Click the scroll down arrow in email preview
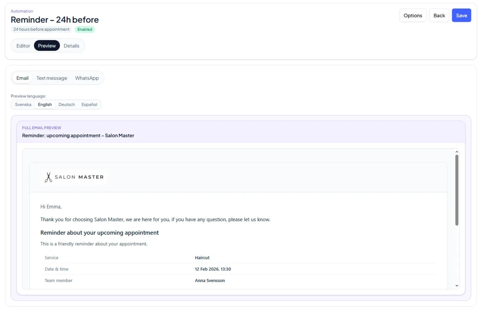Image resolution: width=480 pixels, height=315 pixels. click(457, 286)
